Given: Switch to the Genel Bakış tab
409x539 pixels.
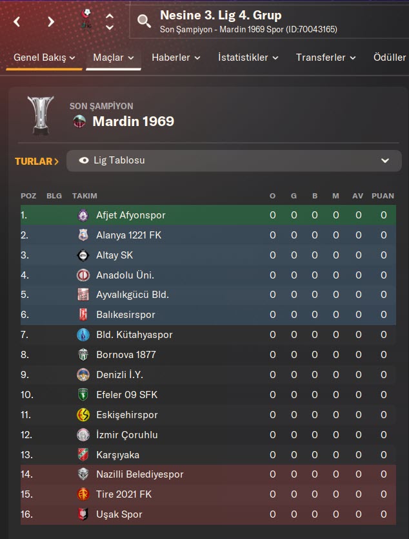Looking at the screenshot, I should 45,58.
